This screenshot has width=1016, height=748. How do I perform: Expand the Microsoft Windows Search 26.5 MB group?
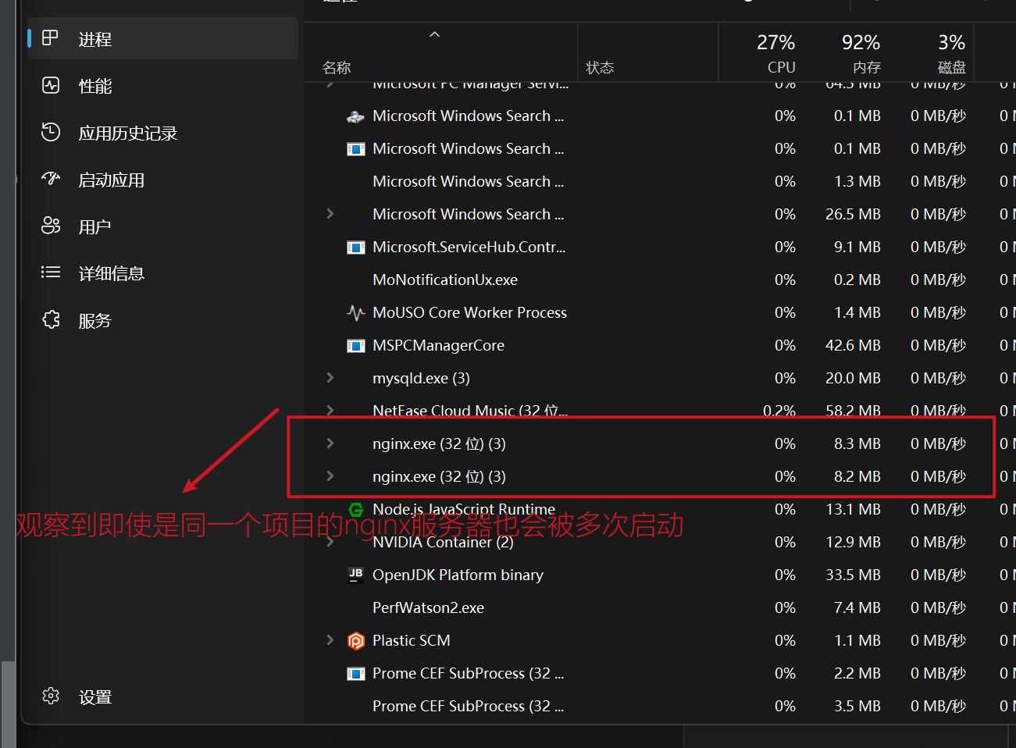tap(330, 213)
